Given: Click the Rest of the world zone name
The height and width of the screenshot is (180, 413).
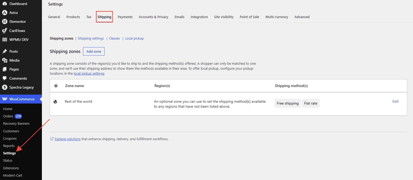Looking at the screenshot, I should click(x=79, y=101).
